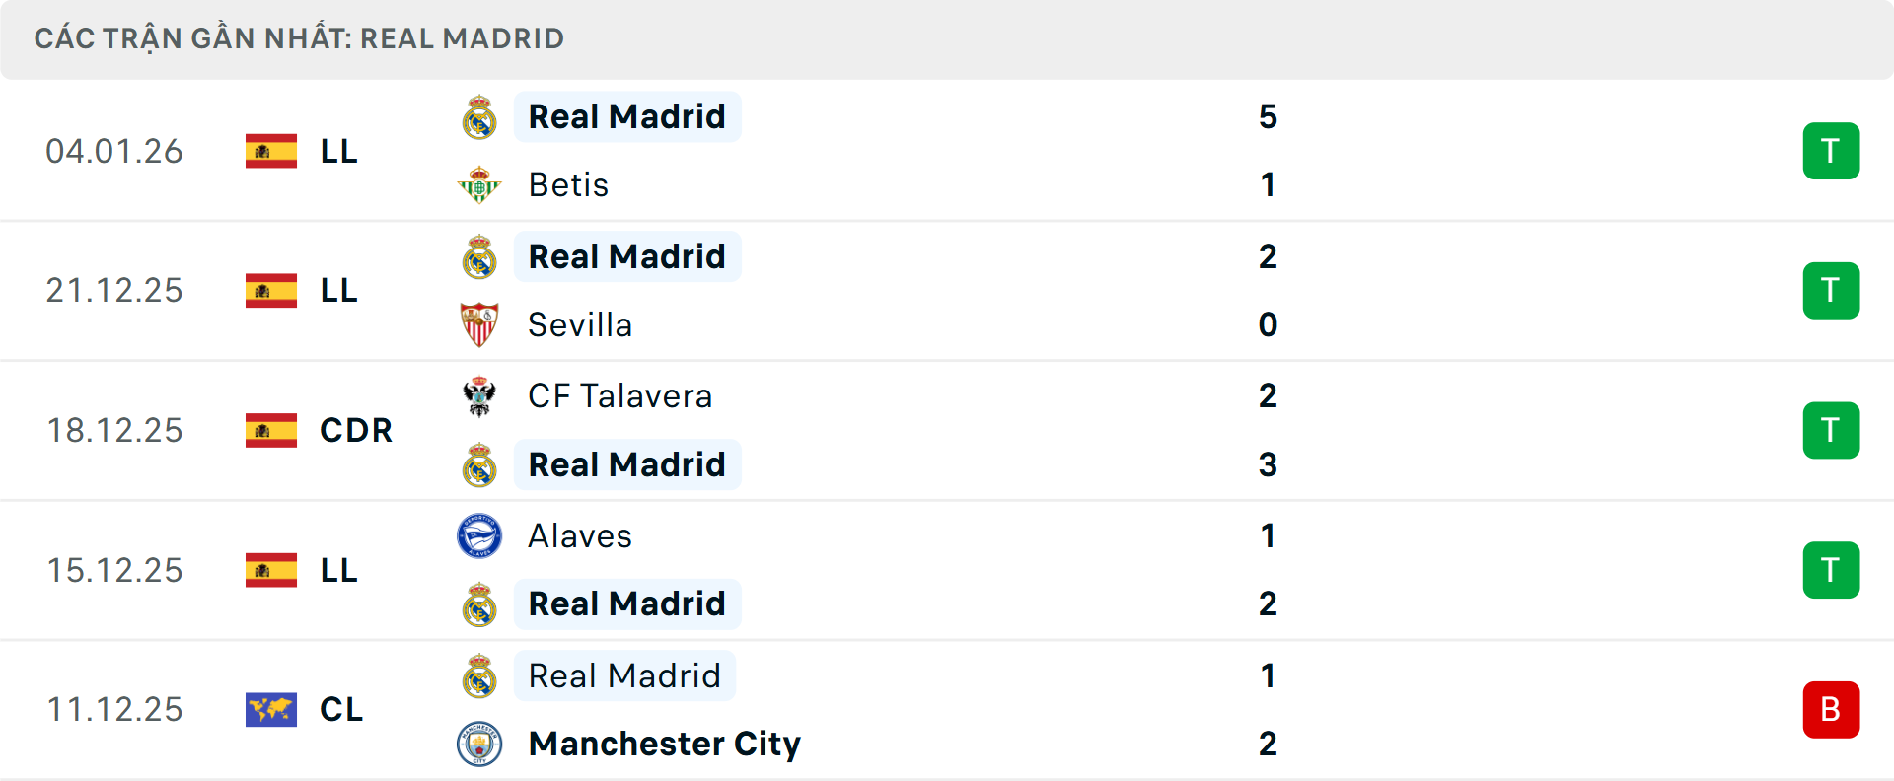Screen dimensions: 1894x781
Task: Toggle the T result badge beside the Sevilla match
Action: pyautogui.click(x=1831, y=290)
